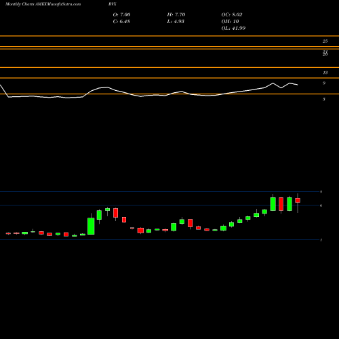Click the end point of the white indicator line
The width and height of the screenshot is (339, 339).
coord(298,85)
